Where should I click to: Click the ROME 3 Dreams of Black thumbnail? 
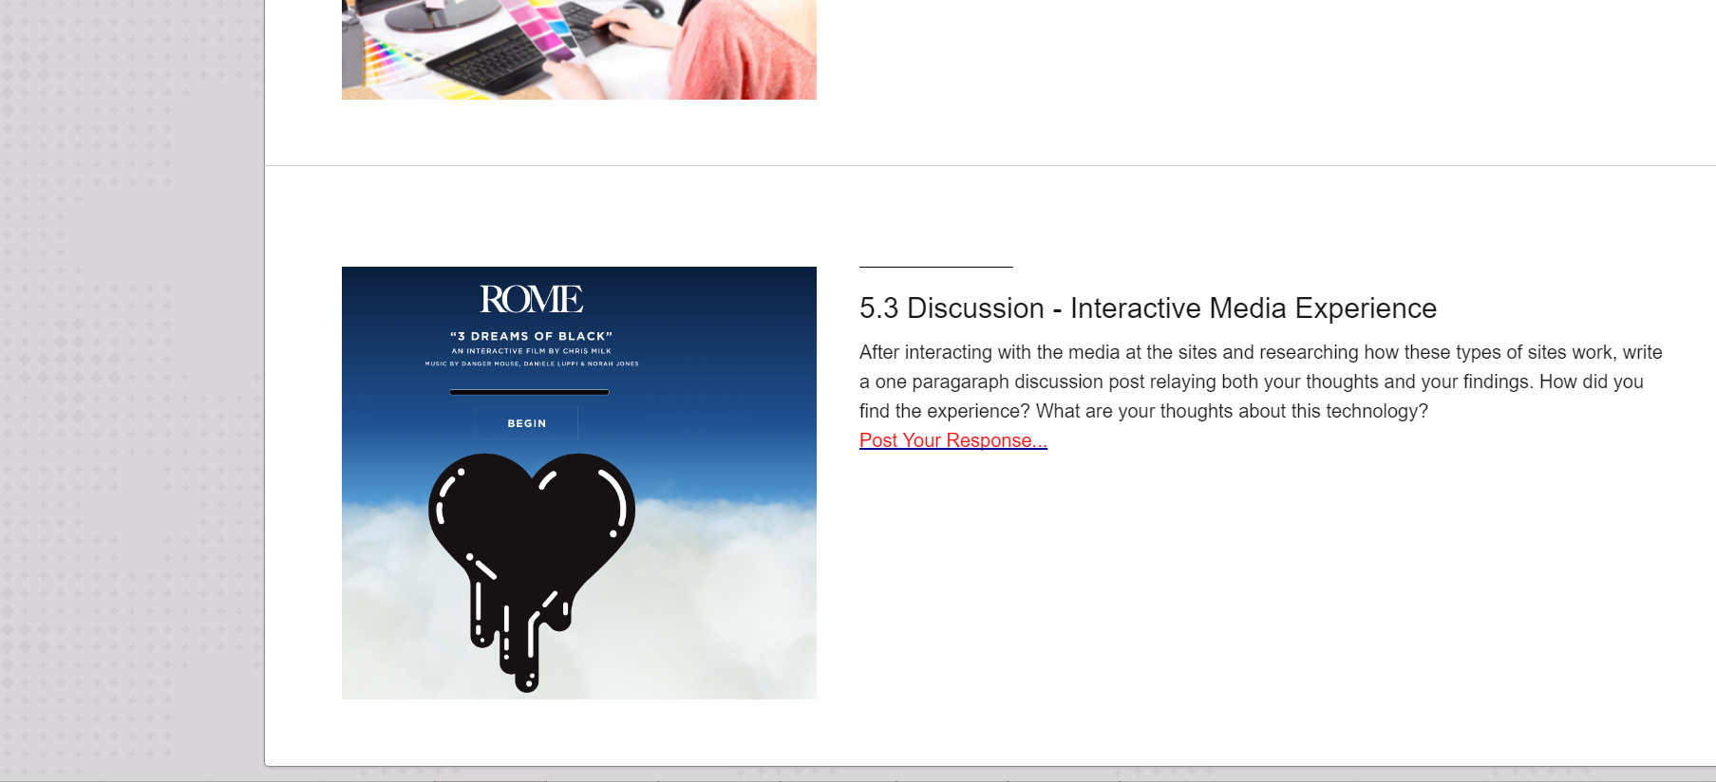point(579,483)
